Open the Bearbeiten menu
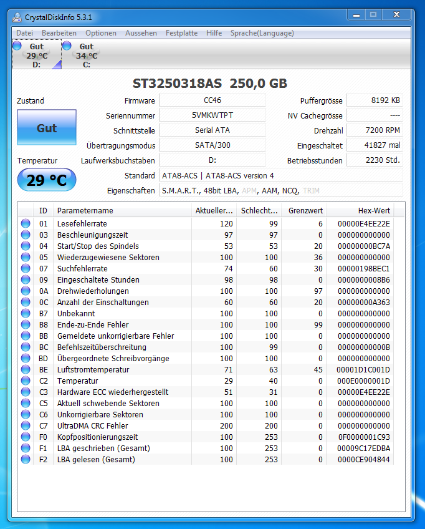 click(x=59, y=33)
